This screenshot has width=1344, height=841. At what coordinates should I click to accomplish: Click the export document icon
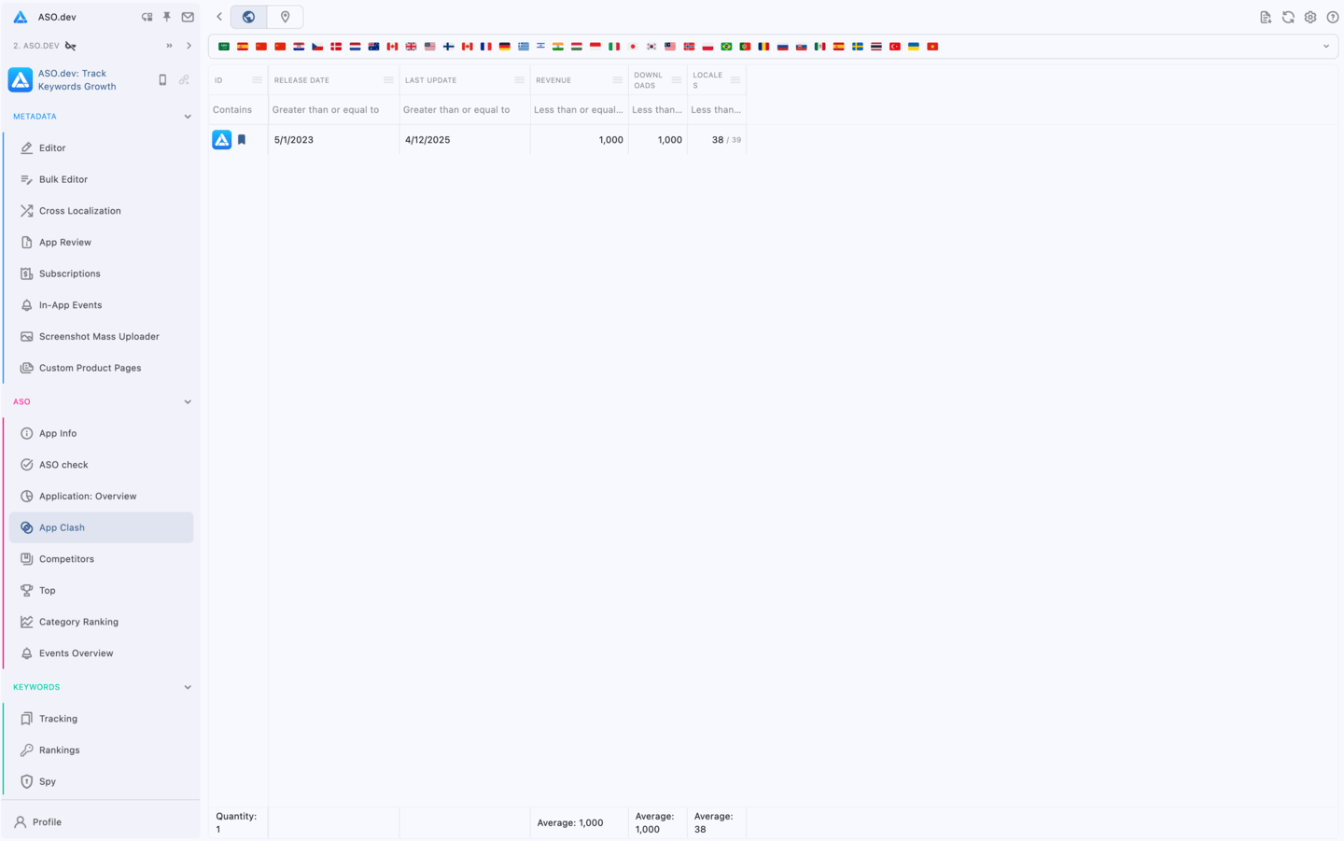pyautogui.click(x=1266, y=17)
